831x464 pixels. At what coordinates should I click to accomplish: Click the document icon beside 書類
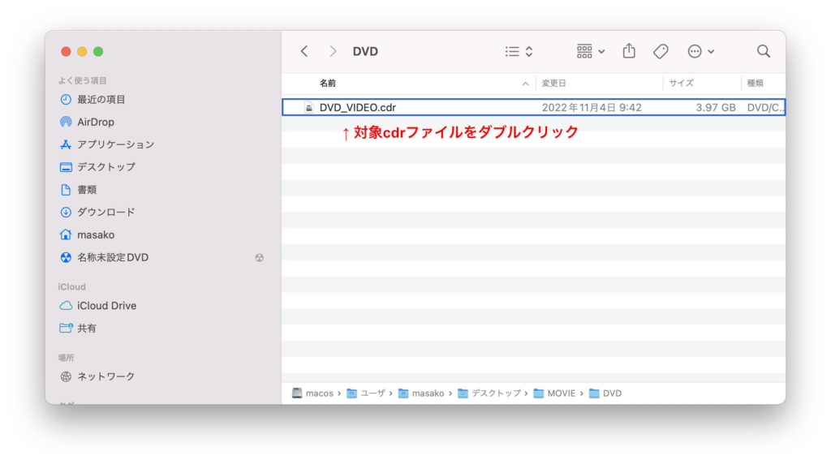pos(66,190)
